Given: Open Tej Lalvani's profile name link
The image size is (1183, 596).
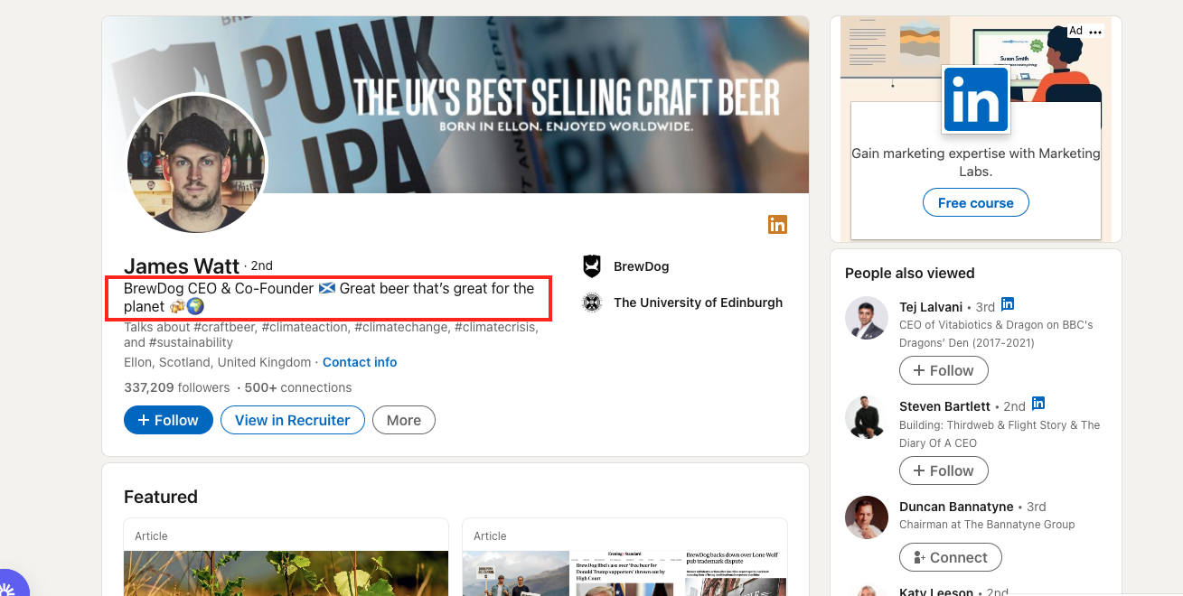Looking at the screenshot, I should click(x=931, y=306).
